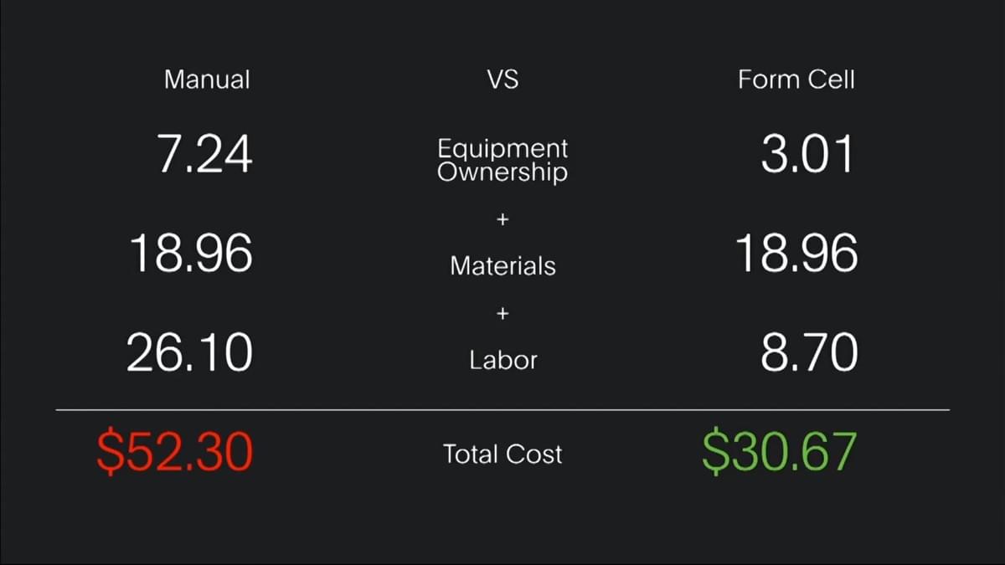Click the Form Cell materials value 18.96
The width and height of the screenshot is (1005, 565).
[x=796, y=254]
